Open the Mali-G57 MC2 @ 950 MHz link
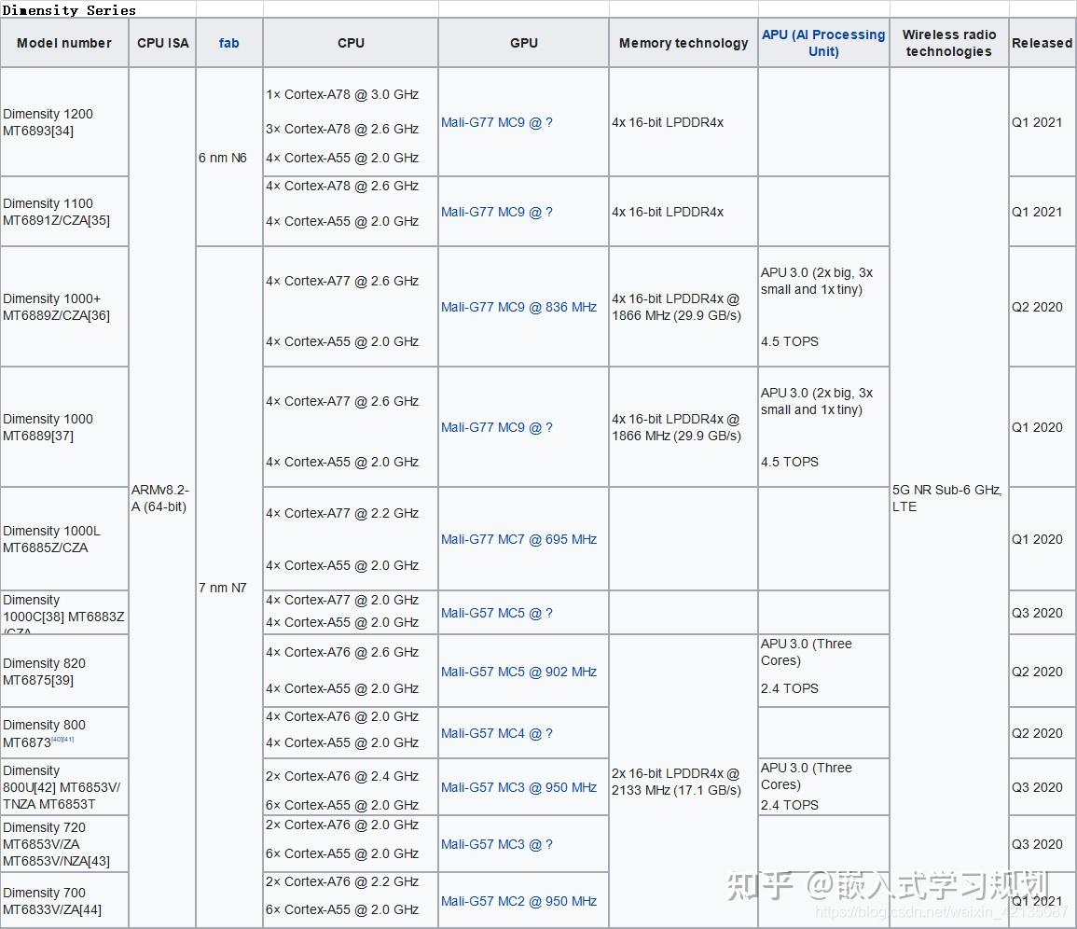The height and width of the screenshot is (929, 1077). click(519, 901)
